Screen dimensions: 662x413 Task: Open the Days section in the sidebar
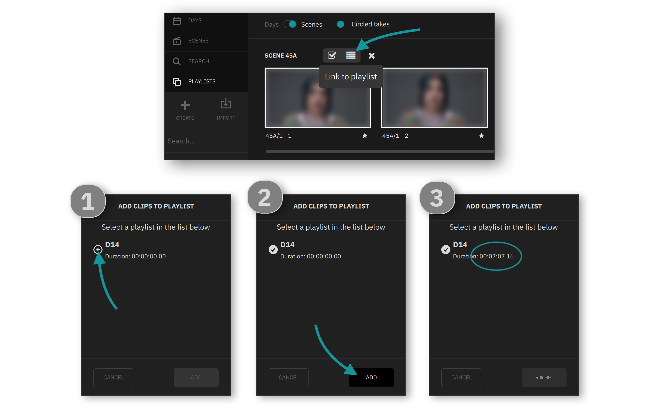point(195,21)
